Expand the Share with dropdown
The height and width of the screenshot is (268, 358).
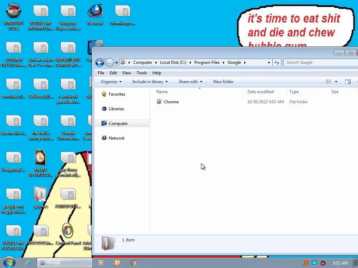pyautogui.click(x=191, y=82)
